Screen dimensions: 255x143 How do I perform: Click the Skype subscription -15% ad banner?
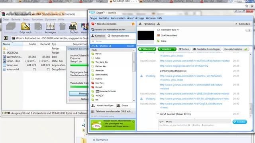tap(113, 125)
